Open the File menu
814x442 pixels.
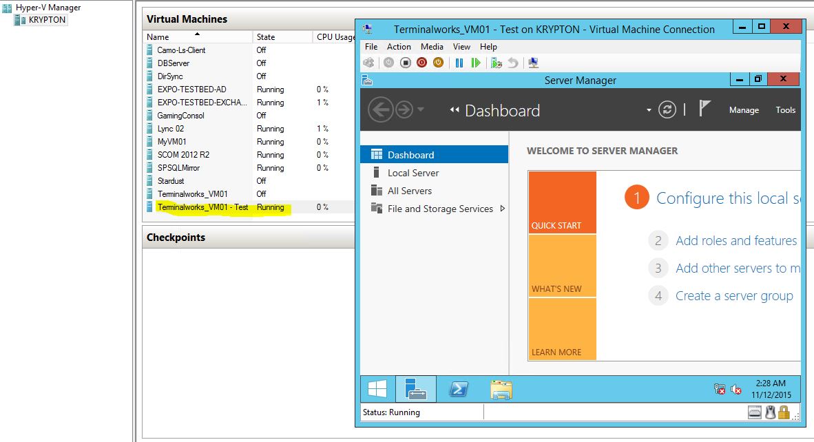pos(371,47)
